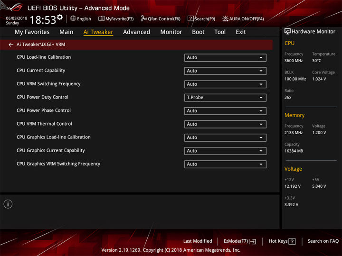The height and width of the screenshot is (256, 342).
Task: Switch to Tool tab
Action: click(x=220, y=32)
